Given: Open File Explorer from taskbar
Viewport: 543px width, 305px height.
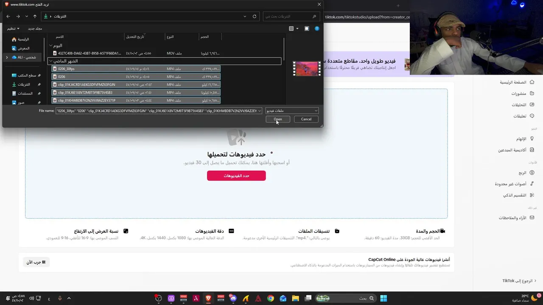Looking at the screenshot, I should pos(295,298).
